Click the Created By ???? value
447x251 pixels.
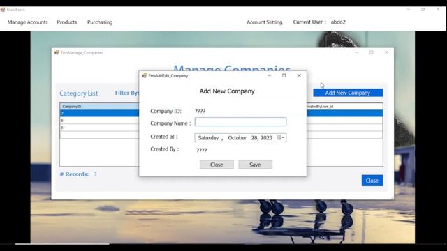(202, 151)
